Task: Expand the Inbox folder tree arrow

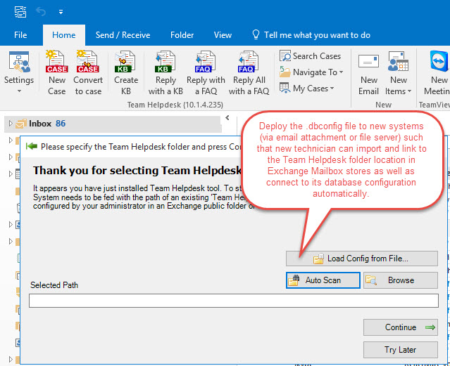Action: [x=10, y=124]
